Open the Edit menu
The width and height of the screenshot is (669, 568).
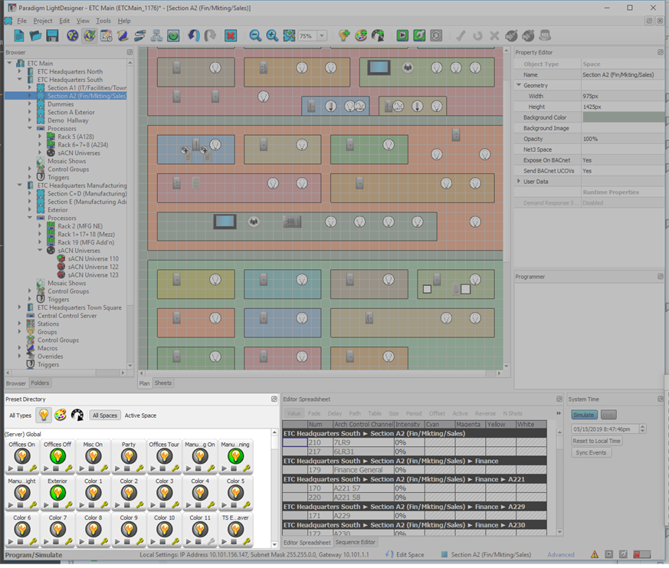click(x=64, y=21)
